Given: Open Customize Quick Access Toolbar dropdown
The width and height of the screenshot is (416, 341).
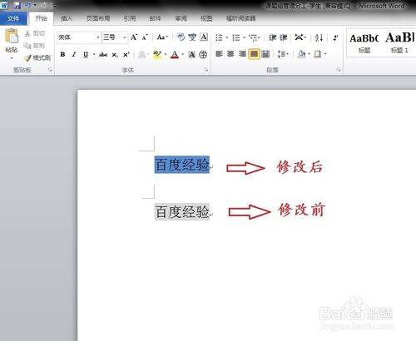Looking at the screenshot, I should [55, 6].
